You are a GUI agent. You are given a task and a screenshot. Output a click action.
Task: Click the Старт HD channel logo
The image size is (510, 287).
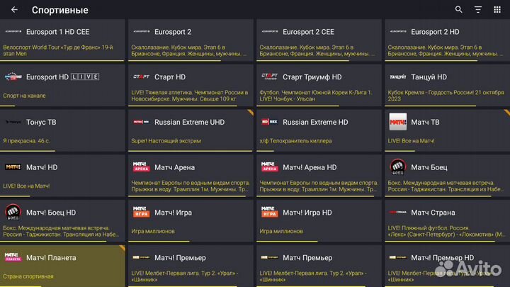(141, 77)
